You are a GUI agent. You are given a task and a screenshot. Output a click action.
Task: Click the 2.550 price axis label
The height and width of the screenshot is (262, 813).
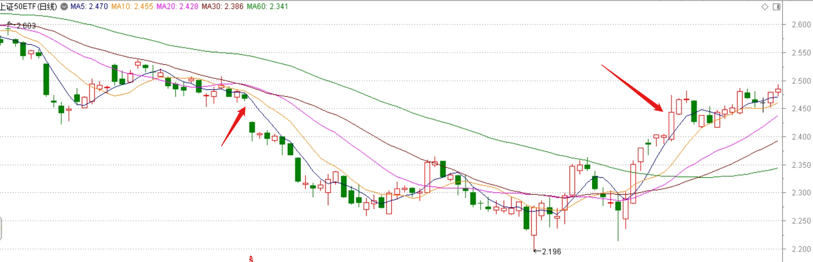801,53
